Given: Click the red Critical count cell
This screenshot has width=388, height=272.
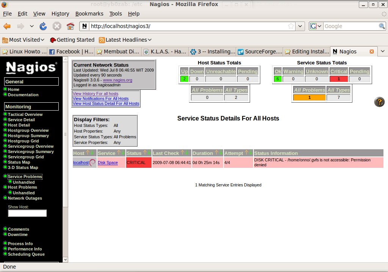Looking at the screenshot, I should click(338, 79).
